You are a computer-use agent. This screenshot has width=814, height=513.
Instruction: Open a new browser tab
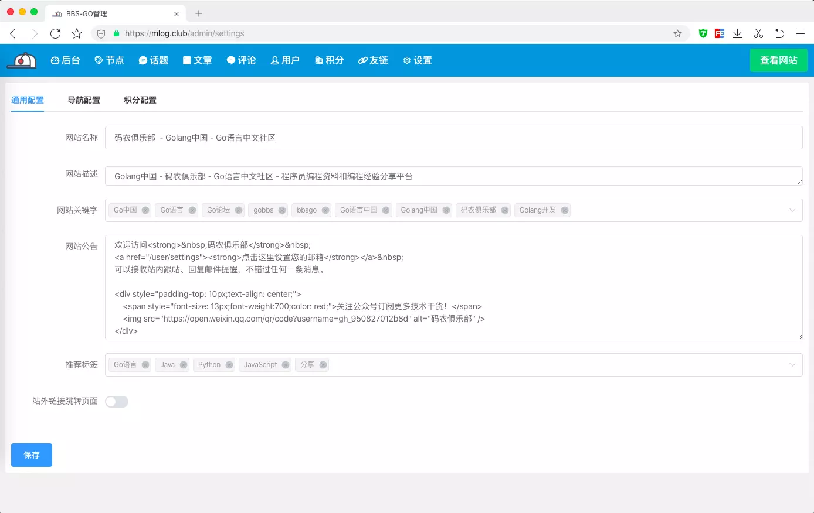[x=199, y=13]
